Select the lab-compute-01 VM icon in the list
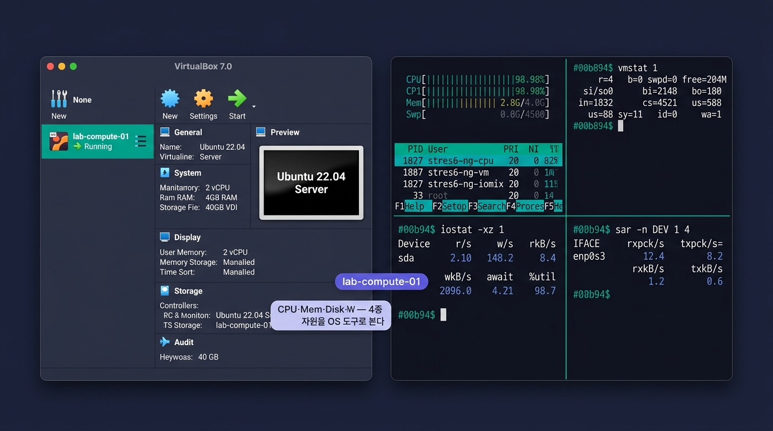The image size is (773, 431). click(58, 141)
